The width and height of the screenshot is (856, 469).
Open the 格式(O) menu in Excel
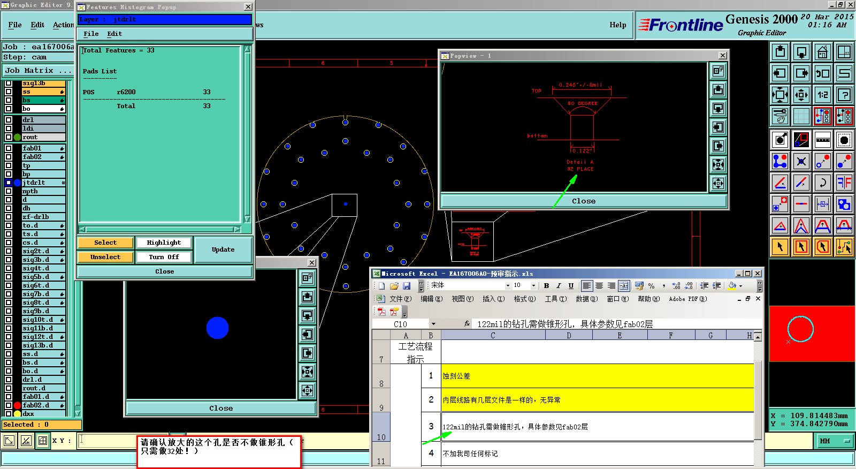click(524, 299)
